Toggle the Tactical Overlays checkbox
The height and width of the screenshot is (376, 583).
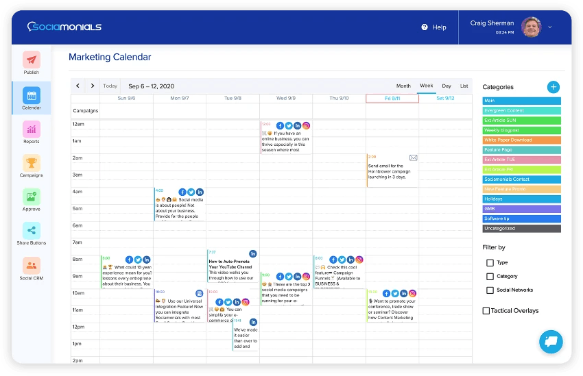coord(486,311)
